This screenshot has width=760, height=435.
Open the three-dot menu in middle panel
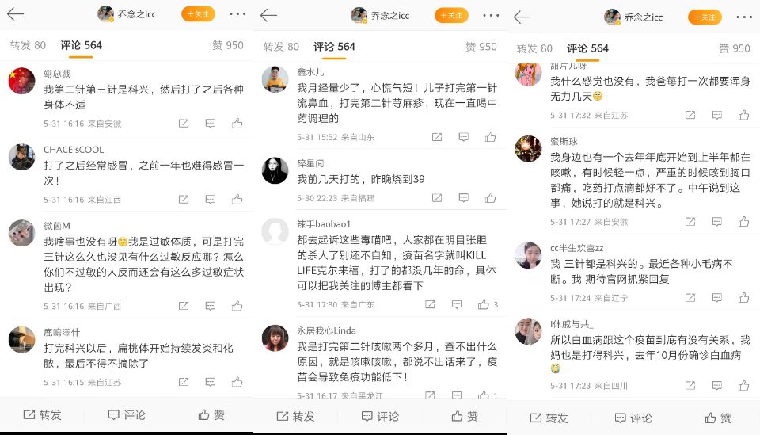(491, 16)
